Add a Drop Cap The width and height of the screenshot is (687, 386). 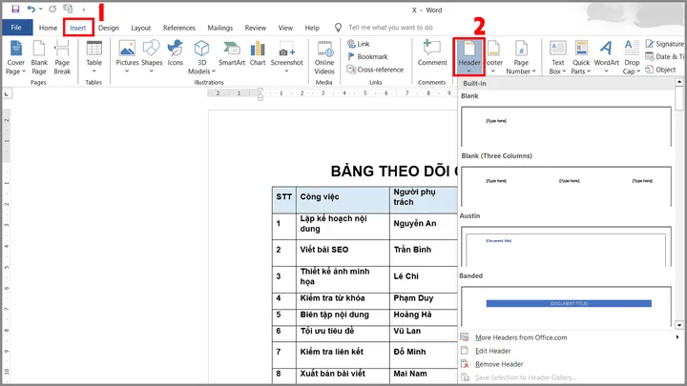[632, 57]
